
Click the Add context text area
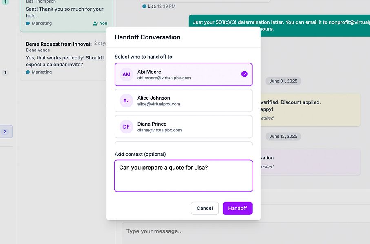(x=183, y=175)
